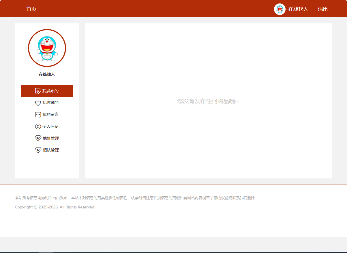
Task: Click the 您没有发布任何物品哦 empty-state text
Action: pos(208,101)
